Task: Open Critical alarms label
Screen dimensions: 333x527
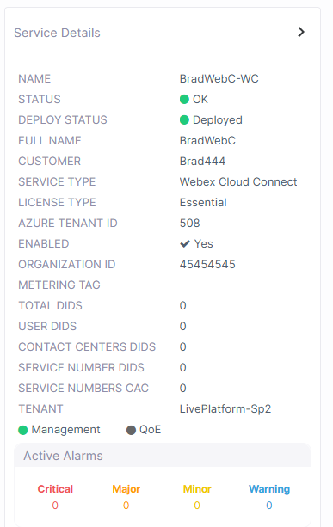Action: pyautogui.click(x=55, y=489)
